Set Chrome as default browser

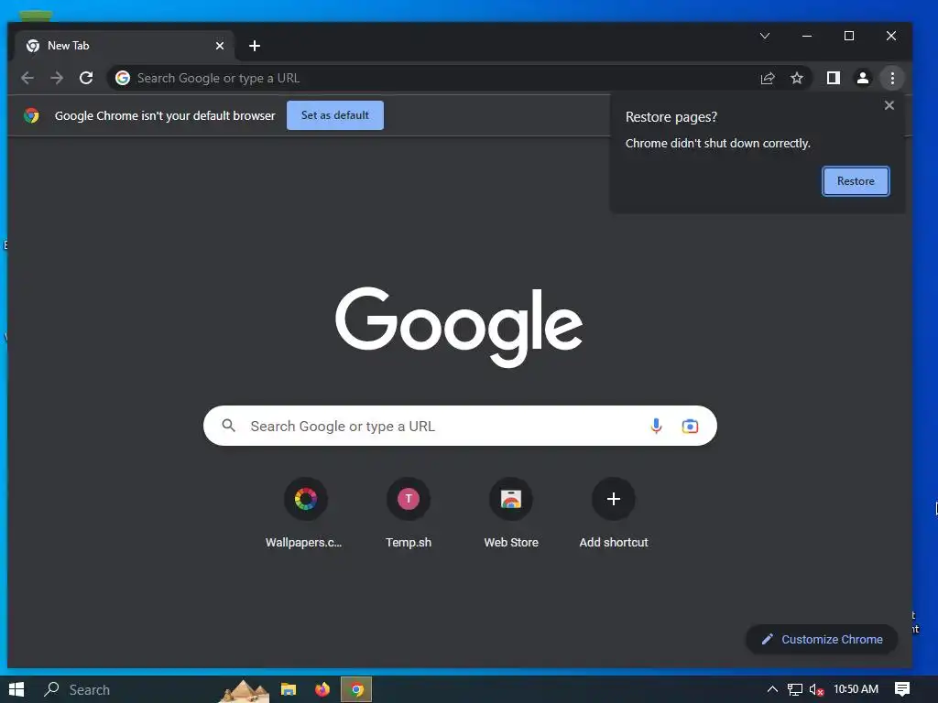pos(335,115)
